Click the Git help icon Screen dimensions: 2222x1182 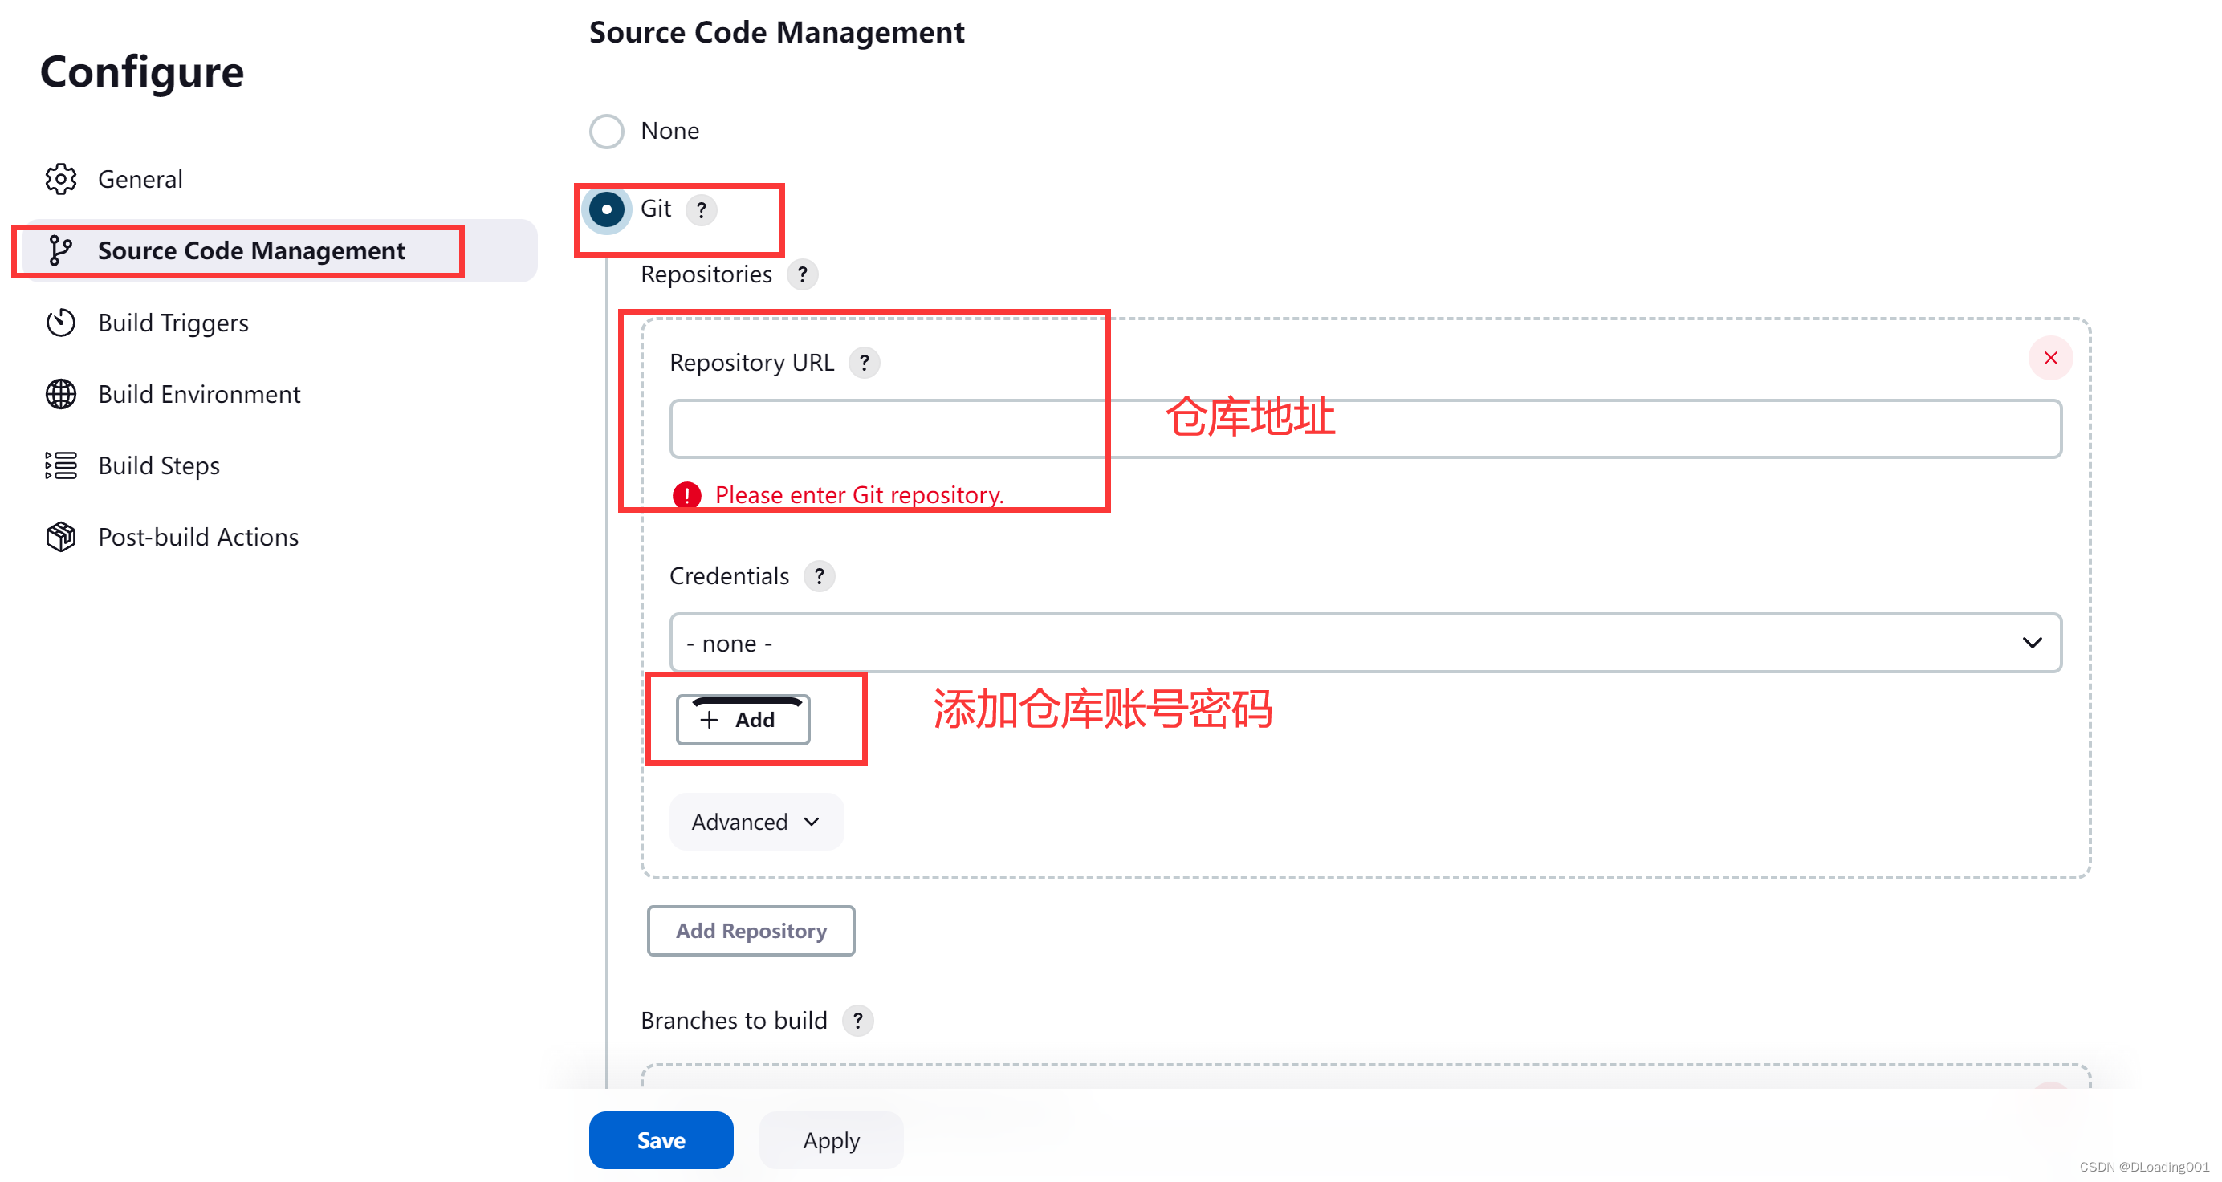click(x=702, y=209)
